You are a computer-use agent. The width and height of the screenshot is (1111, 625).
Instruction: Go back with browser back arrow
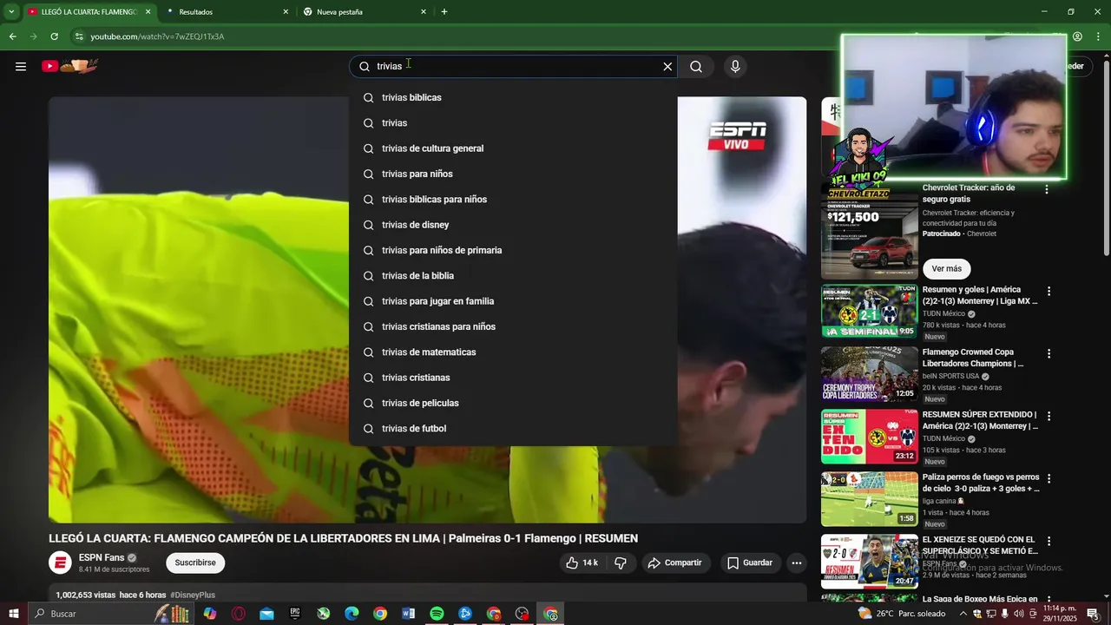(x=12, y=36)
